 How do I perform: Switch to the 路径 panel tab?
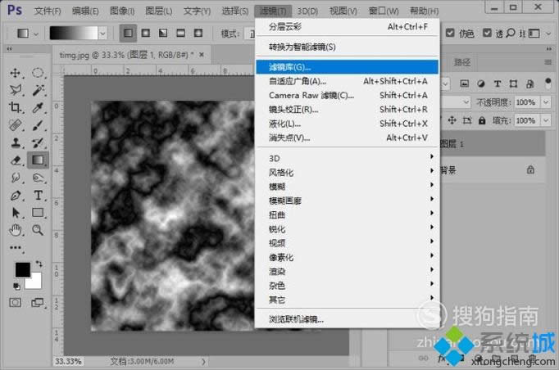click(x=462, y=62)
